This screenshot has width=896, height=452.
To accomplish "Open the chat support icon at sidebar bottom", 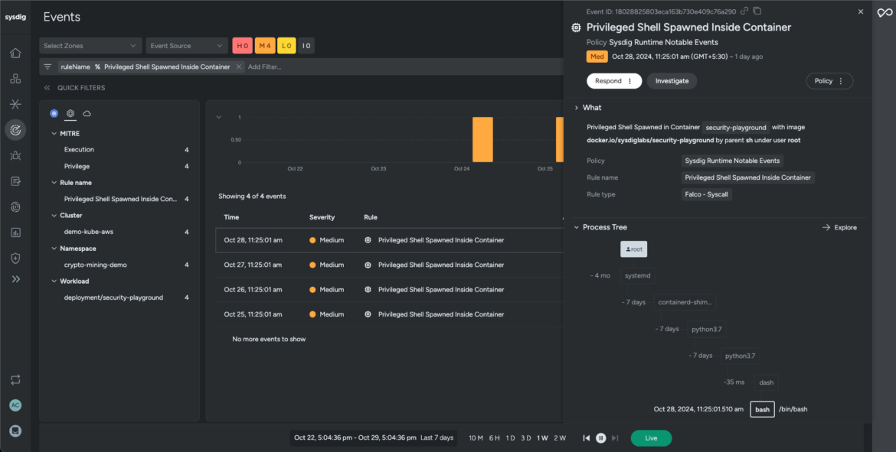I will coord(15,431).
